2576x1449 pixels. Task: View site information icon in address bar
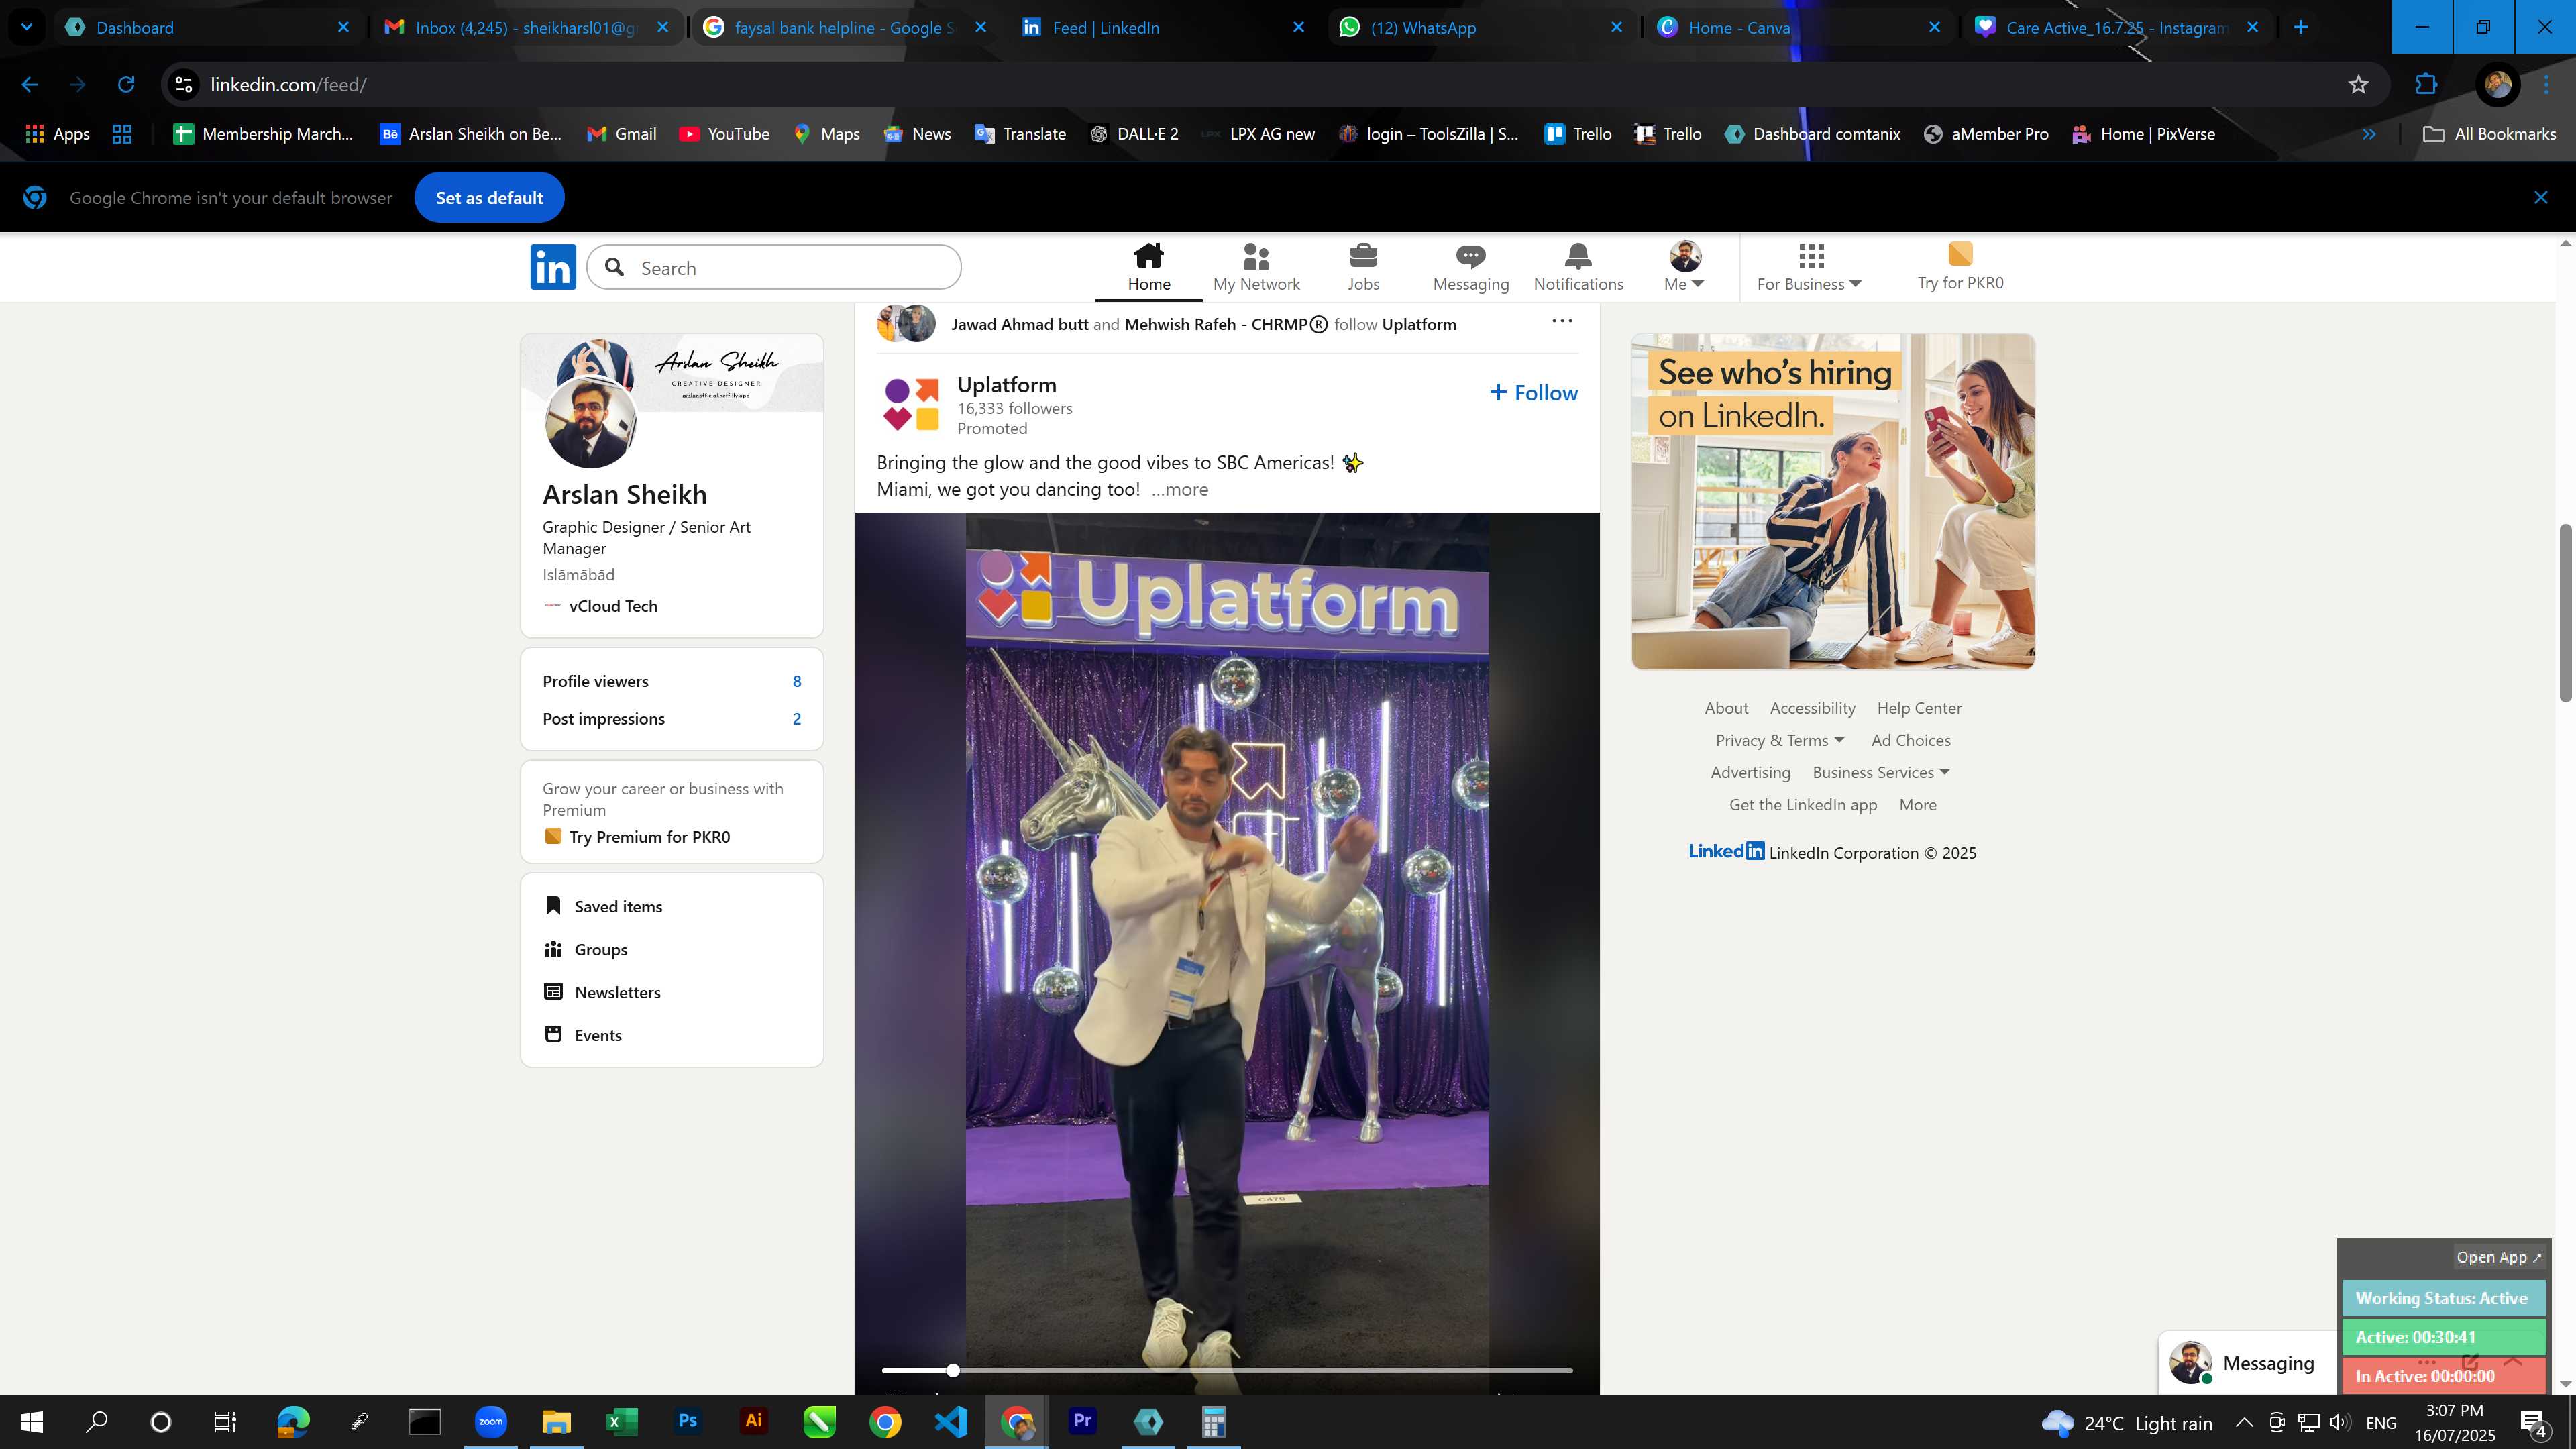tap(184, 84)
